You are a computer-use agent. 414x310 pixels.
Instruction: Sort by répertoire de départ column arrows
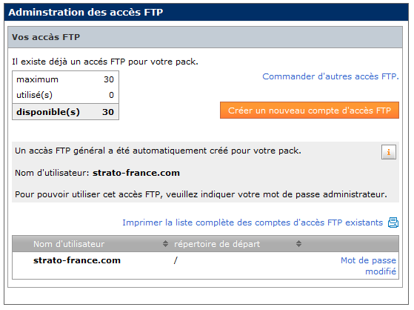point(298,243)
